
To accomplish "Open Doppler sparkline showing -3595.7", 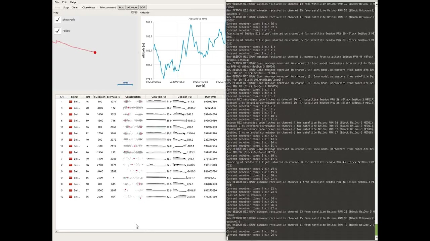I will click(179, 108).
